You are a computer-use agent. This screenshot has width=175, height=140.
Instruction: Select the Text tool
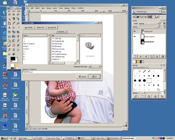coord(18,36)
